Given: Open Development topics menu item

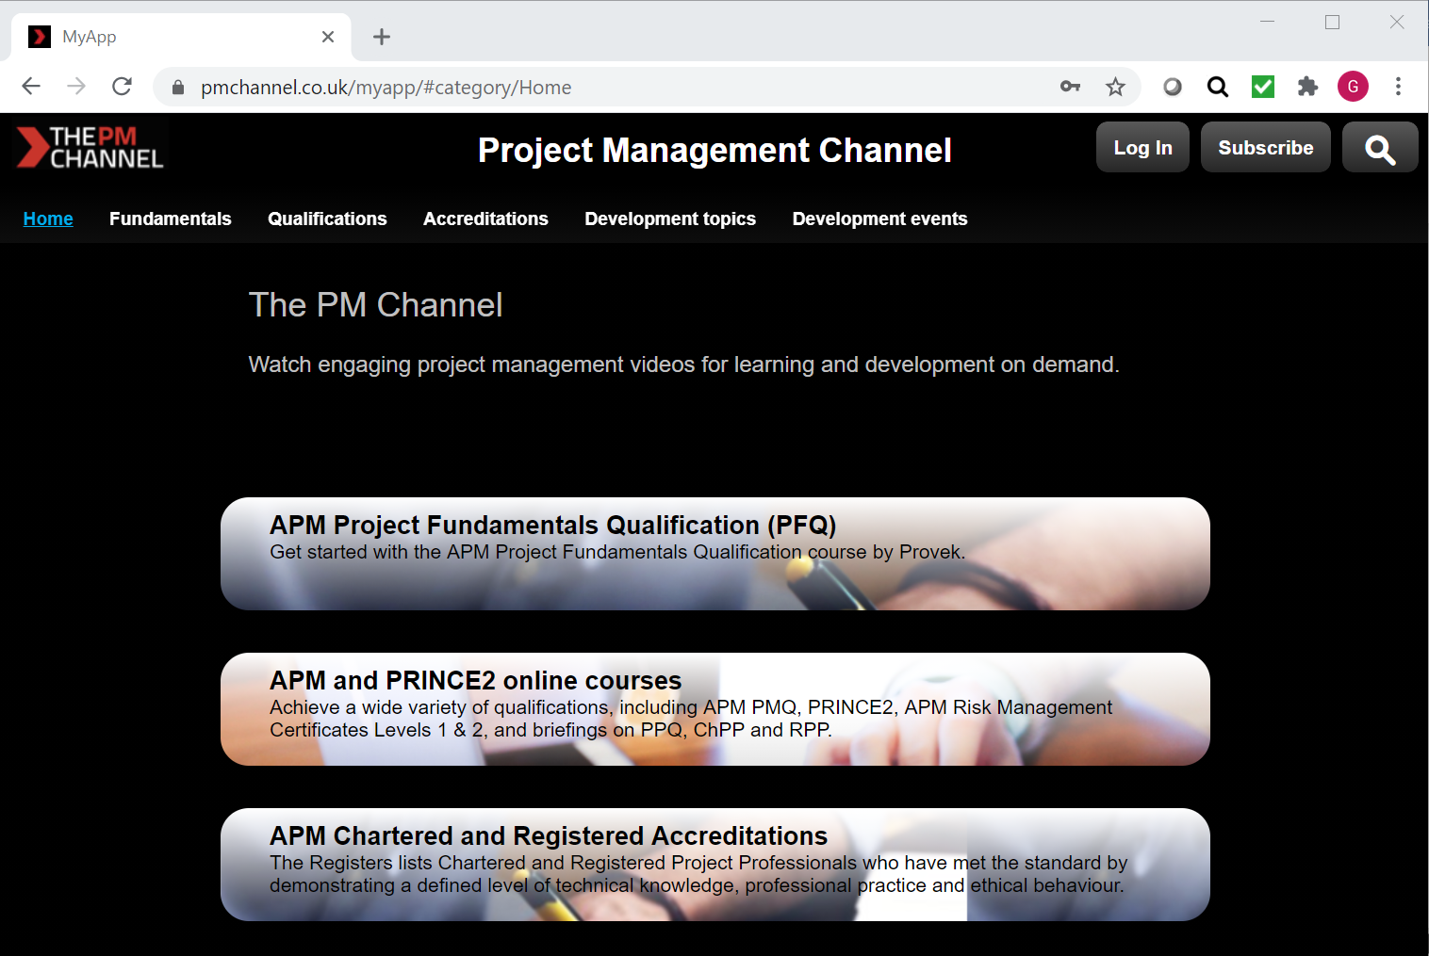Looking at the screenshot, I should [670, 219].
